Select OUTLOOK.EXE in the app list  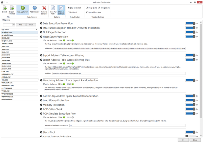tap(7, 83)
